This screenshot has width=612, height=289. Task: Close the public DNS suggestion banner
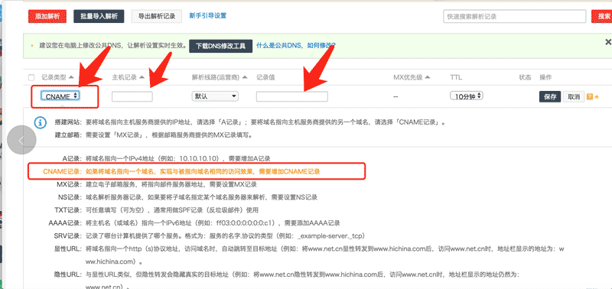click(607, 42)
